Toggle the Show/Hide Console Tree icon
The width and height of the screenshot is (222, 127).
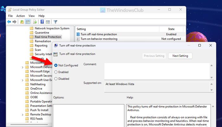(28, 22)
